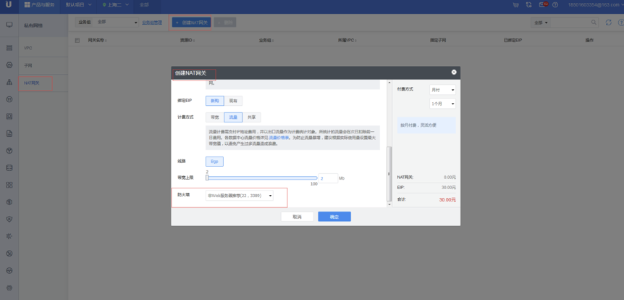624x300 pixels.
Task: Open the 防火墙 firewall dropdown
Action: pyautogui.click(x=240, y=196)
